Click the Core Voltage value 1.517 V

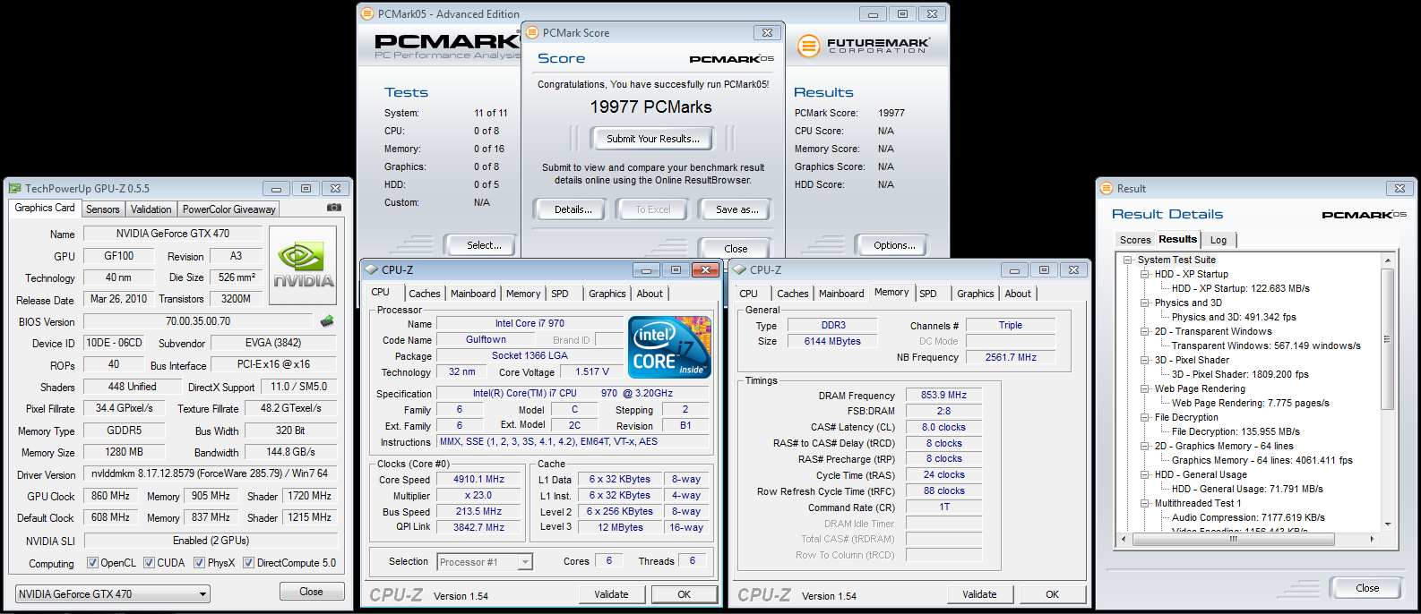(591, 371)
